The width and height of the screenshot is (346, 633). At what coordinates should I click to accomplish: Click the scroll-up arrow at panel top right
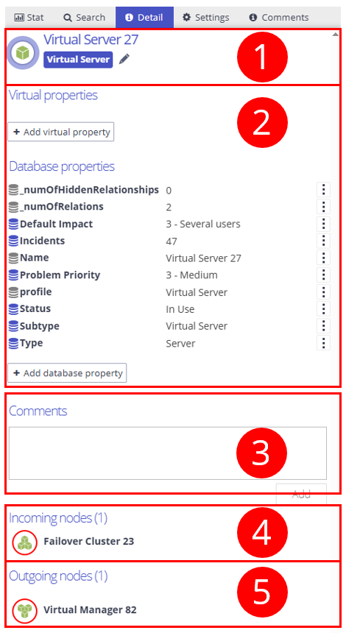point(335,35)
